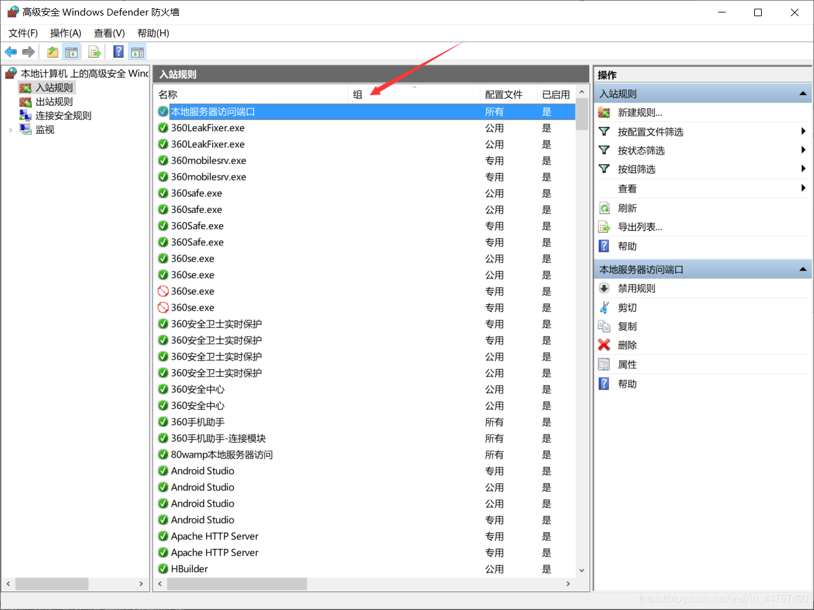Select the first 360安全卫士实时保护 rule

(x=365, y=324)
